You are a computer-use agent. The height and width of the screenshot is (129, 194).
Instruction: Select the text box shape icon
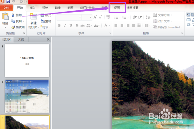point(189,15)
